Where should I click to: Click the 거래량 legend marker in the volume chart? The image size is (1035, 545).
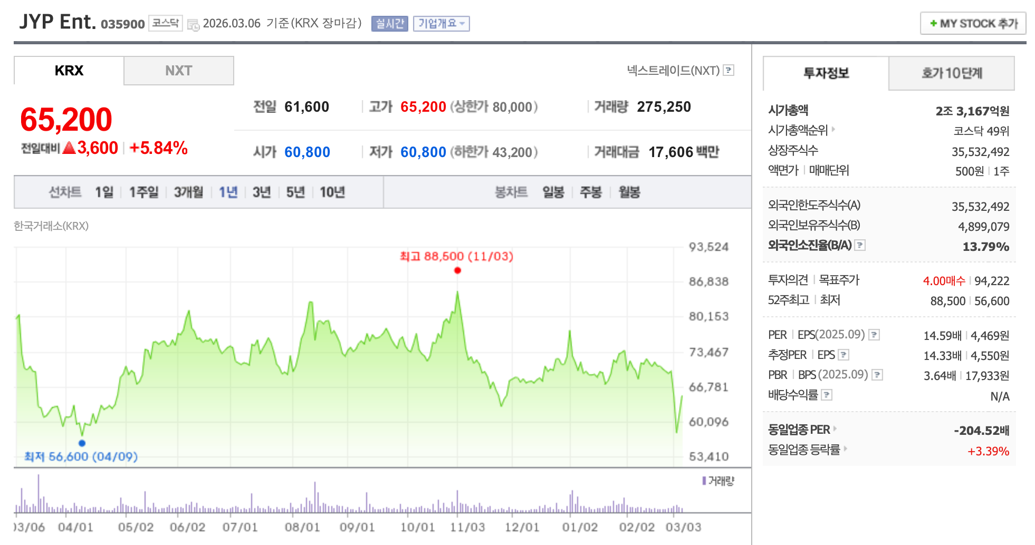[704, 481]
